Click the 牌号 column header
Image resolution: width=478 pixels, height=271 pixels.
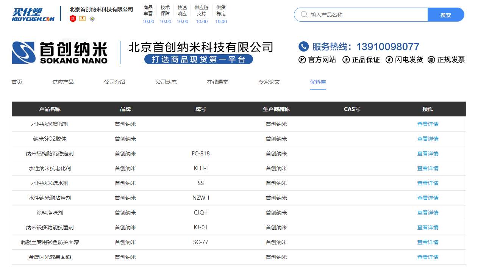(201, 109)
